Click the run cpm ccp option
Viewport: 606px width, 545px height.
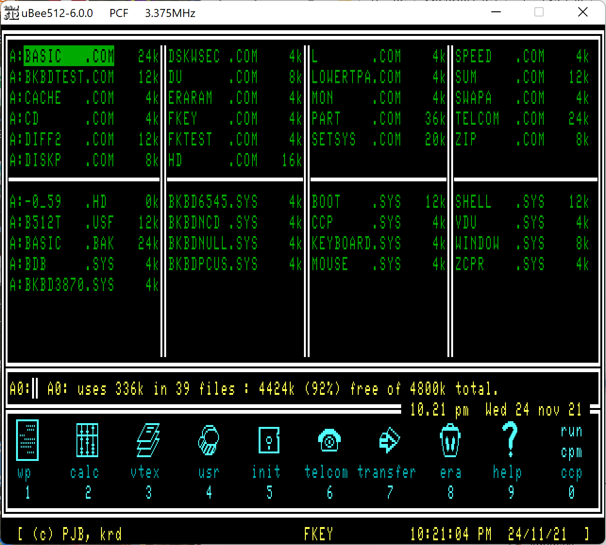(571, 452)
